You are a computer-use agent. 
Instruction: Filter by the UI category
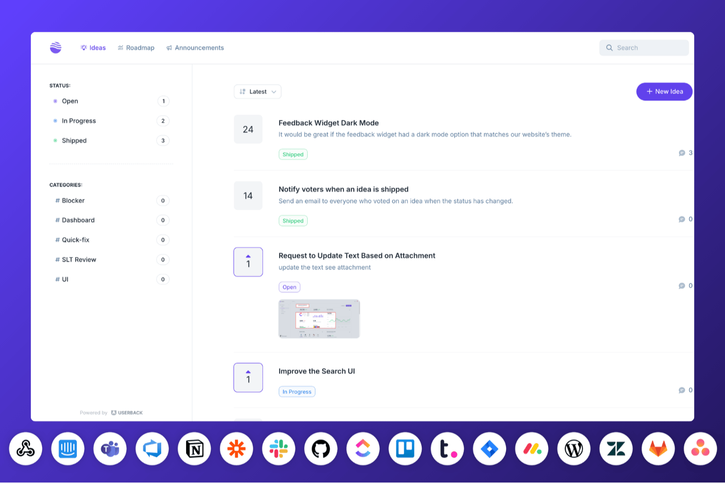[x=111, y=279]
